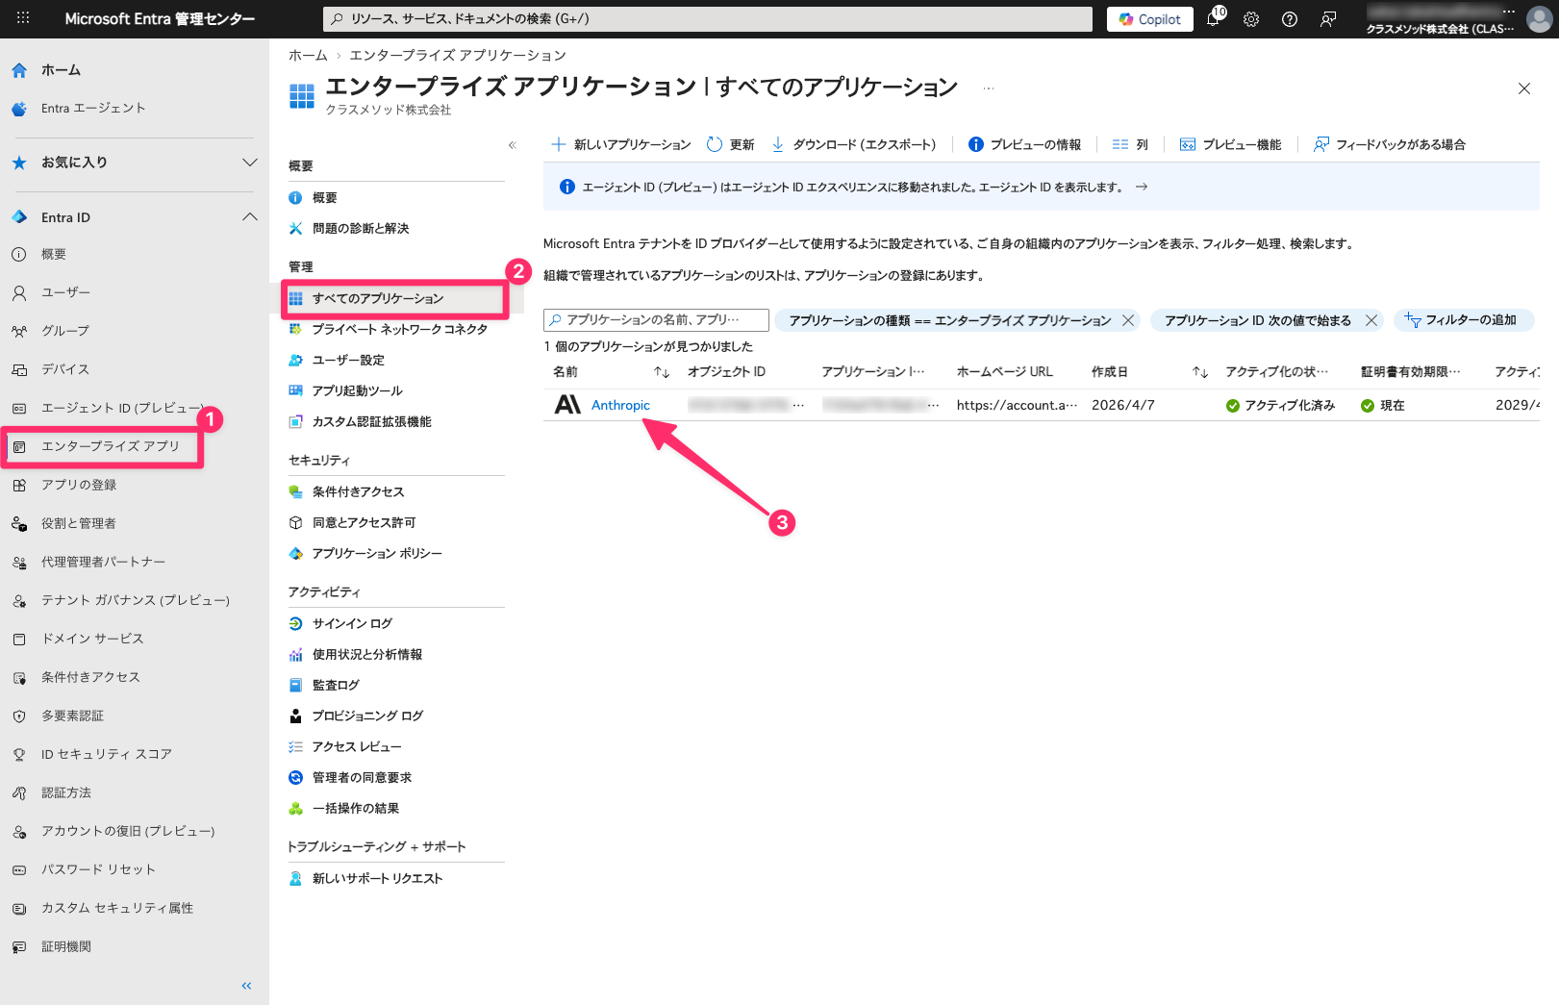1559x1005 pixels.
Task: Select サインイン ログ in the menu
Action: click(x=352, y=623)
